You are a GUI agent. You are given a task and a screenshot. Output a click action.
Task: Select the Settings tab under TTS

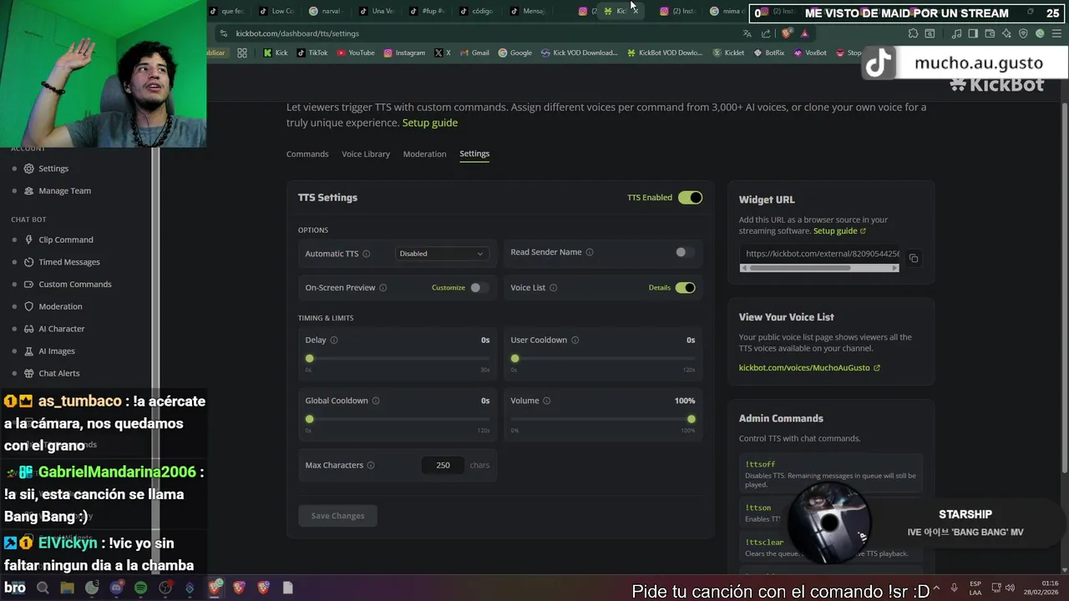[474, 154]
